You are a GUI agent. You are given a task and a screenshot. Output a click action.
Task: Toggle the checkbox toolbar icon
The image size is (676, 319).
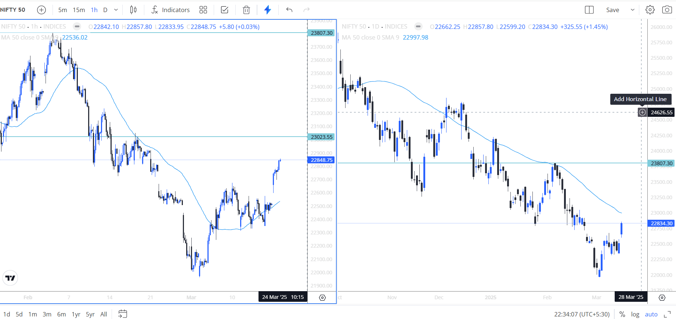click(225, 10)
